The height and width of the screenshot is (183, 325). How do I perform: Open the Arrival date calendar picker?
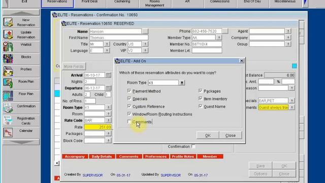click(108, 75)
